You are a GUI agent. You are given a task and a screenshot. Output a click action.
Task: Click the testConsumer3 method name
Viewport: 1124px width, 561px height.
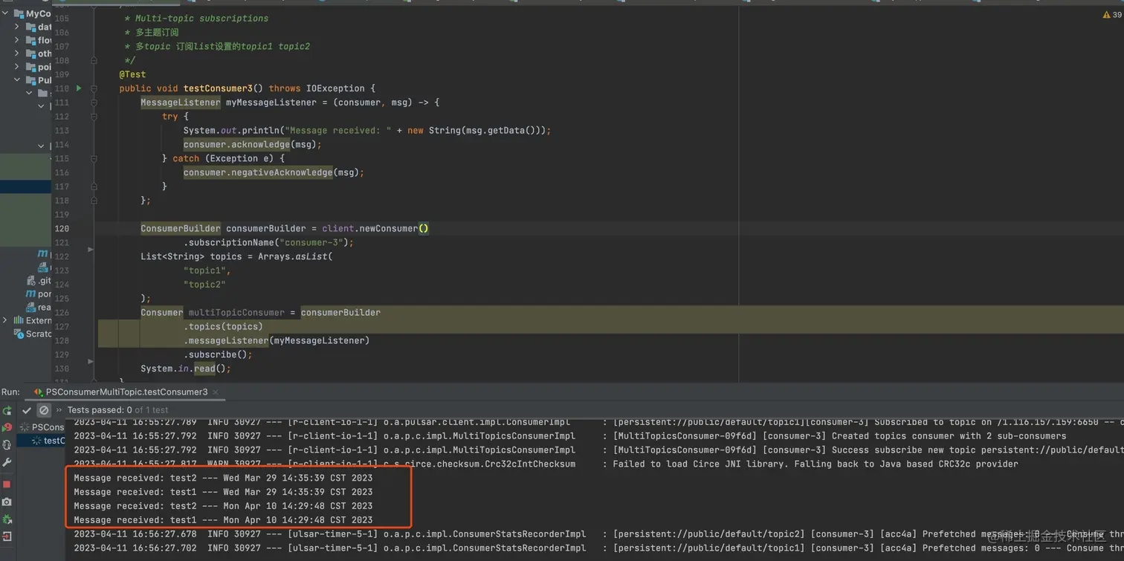pyautogui.click(x=218, y=88)
